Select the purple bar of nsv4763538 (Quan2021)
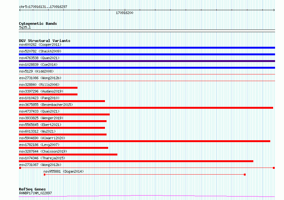This screenshot has height=200, width=284. [147, 61]
